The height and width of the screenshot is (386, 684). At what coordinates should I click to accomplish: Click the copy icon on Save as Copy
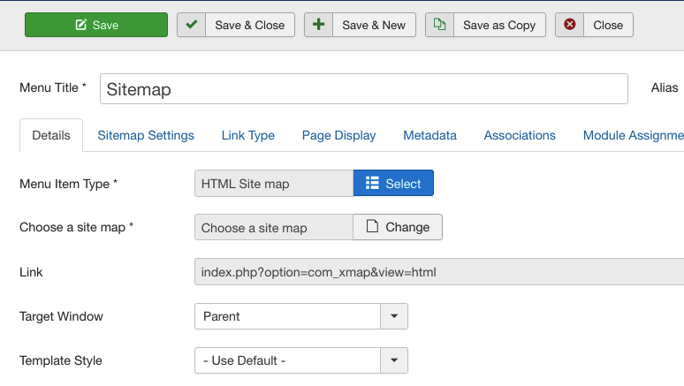point(439,25)
